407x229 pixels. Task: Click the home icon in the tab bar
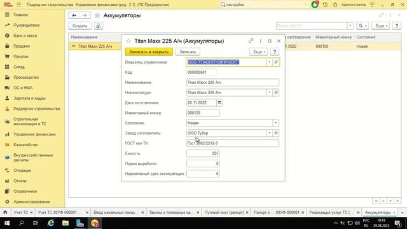(x=5, y=212)
